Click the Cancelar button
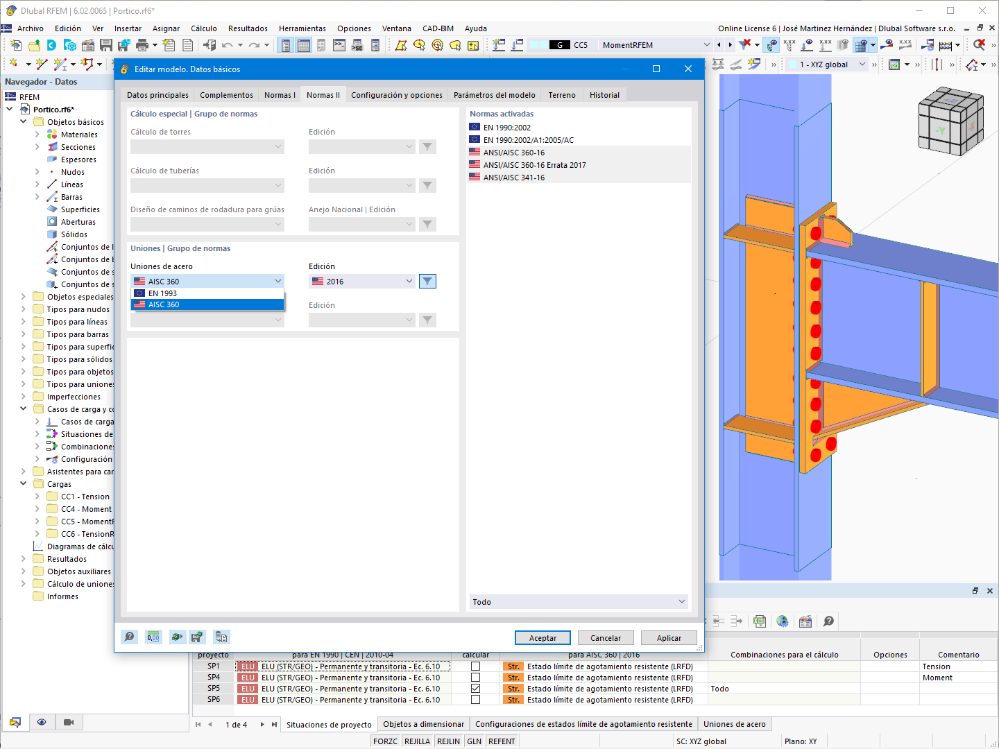Viewport: 999px width, 749px height. pos(606,638)
